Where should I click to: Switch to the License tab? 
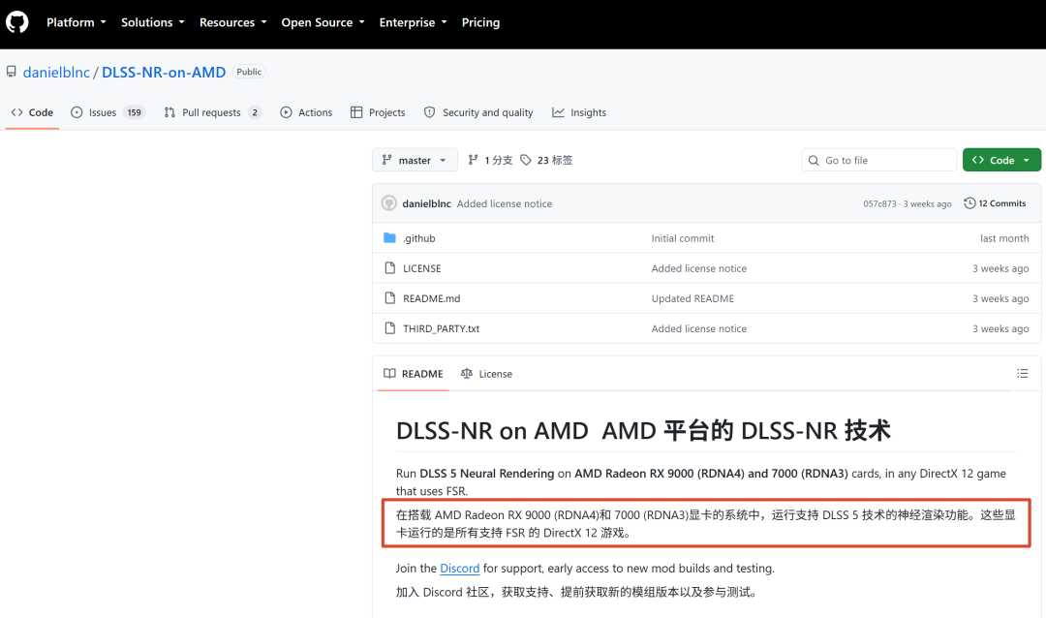486,374
